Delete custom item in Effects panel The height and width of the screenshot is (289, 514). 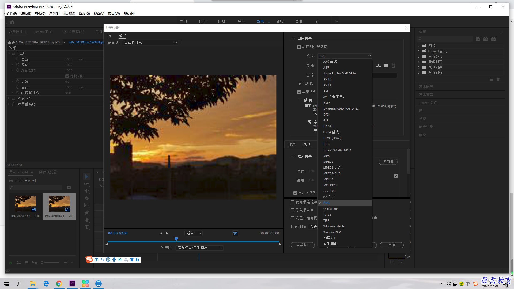coord(498,80)
